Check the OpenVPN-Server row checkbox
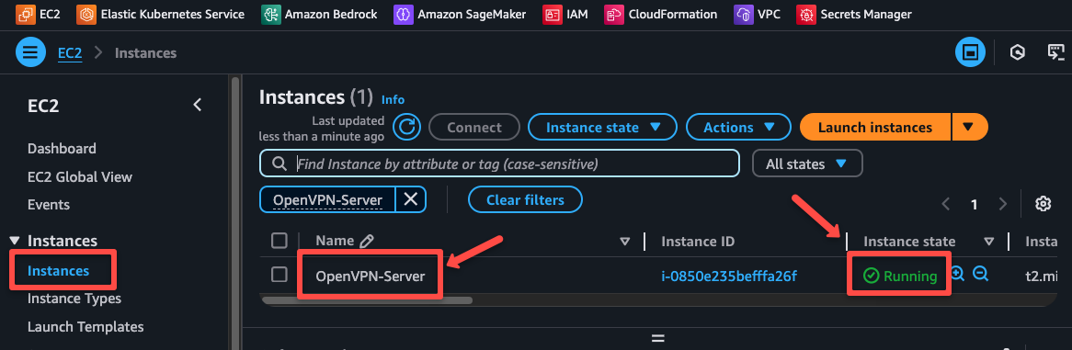This screenshot has height=350, width=1072. (x=279, y=275)
